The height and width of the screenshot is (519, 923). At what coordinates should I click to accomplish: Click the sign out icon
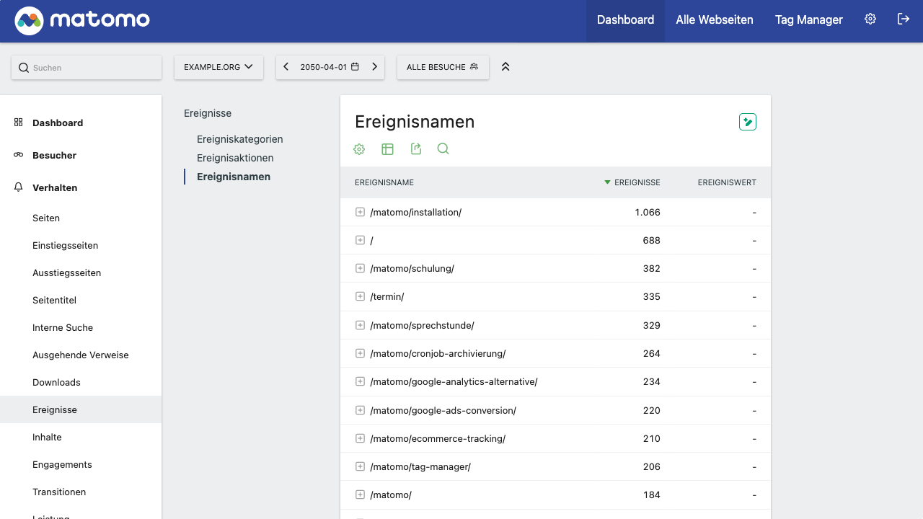(904, 19)
